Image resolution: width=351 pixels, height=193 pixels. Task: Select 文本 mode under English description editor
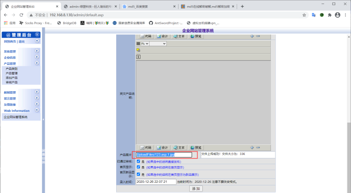[x=179, y=147]
